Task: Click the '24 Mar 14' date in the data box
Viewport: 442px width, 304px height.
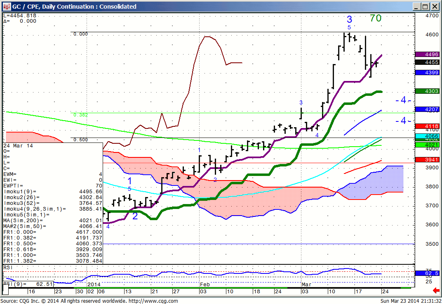Action: [18, 146]
